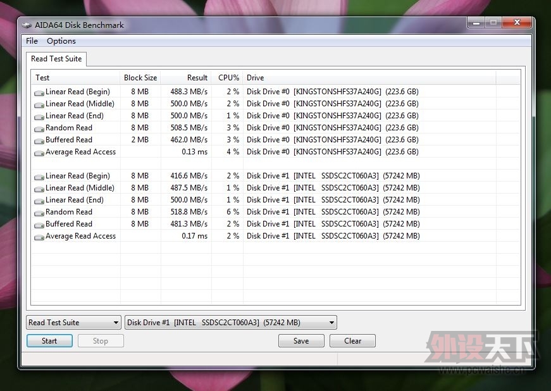Click the Start button
Image resolution: width=551 pixels, height=391 pixels.
click(x=49, y=341)
